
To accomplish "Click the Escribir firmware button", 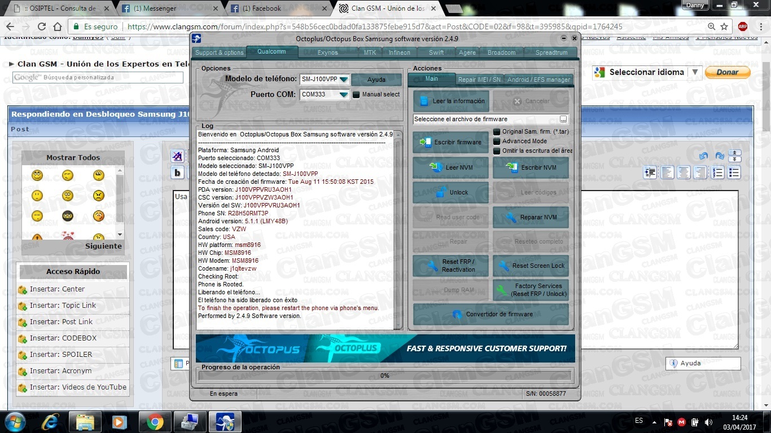I will point(450,143).
